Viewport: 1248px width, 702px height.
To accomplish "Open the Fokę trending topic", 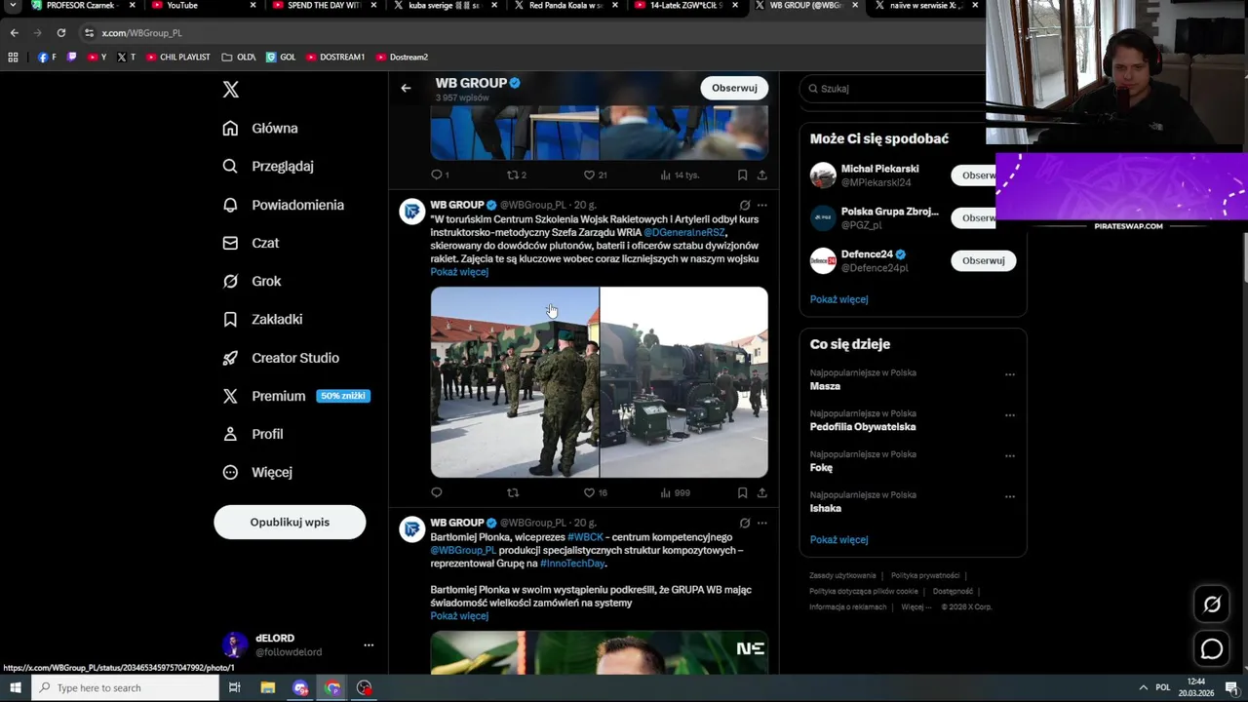I will tap(821, 468).
